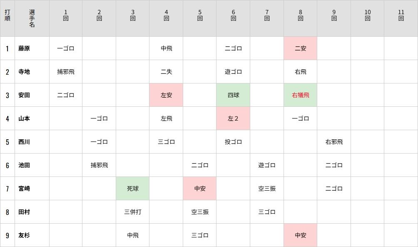Click the green 四球 cell for 安田
This screenshot has width=418, height=247.
click(x=233, y=95)
